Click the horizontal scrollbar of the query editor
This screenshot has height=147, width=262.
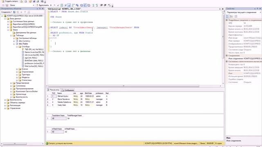point(124,86)
